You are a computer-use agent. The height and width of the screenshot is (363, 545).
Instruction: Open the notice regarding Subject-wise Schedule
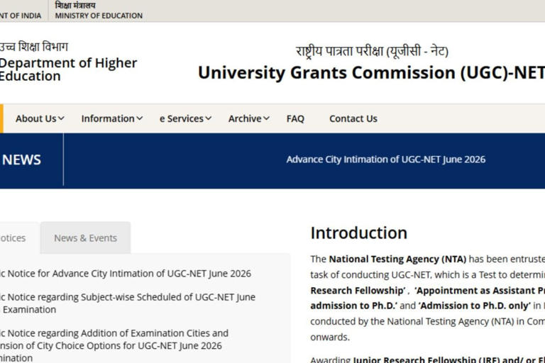[x=128, y=303]
